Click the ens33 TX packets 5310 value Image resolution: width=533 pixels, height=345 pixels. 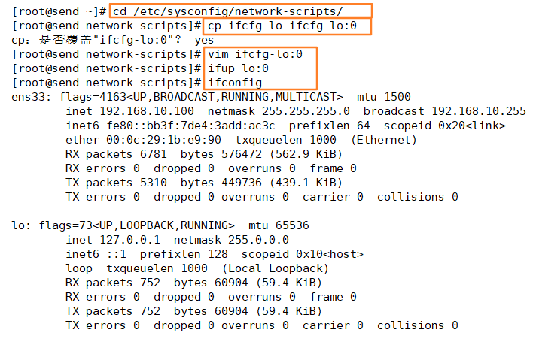[x=154, y=183]
